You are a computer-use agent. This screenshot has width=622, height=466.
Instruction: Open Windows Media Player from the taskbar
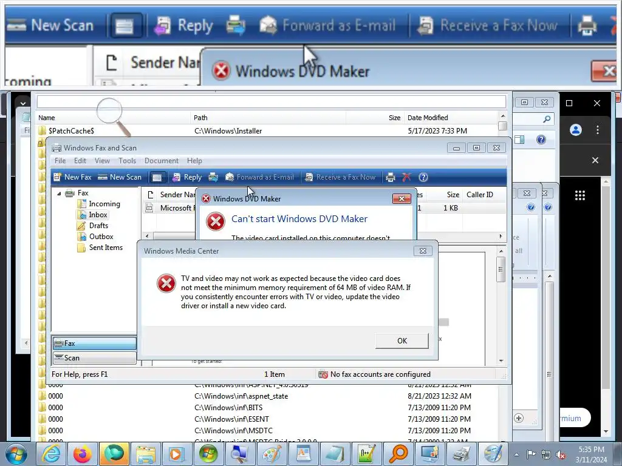click(x=177, y=454)
